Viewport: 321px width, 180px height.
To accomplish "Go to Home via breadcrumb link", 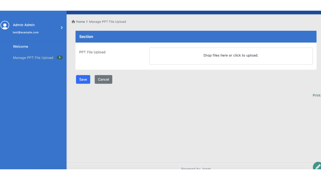I will 80,22.
